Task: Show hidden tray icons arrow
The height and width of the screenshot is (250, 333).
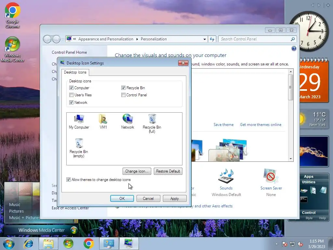Action: pos(276,244)
